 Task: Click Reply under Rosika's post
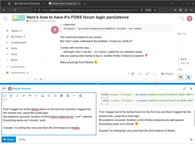click(167, 74)
